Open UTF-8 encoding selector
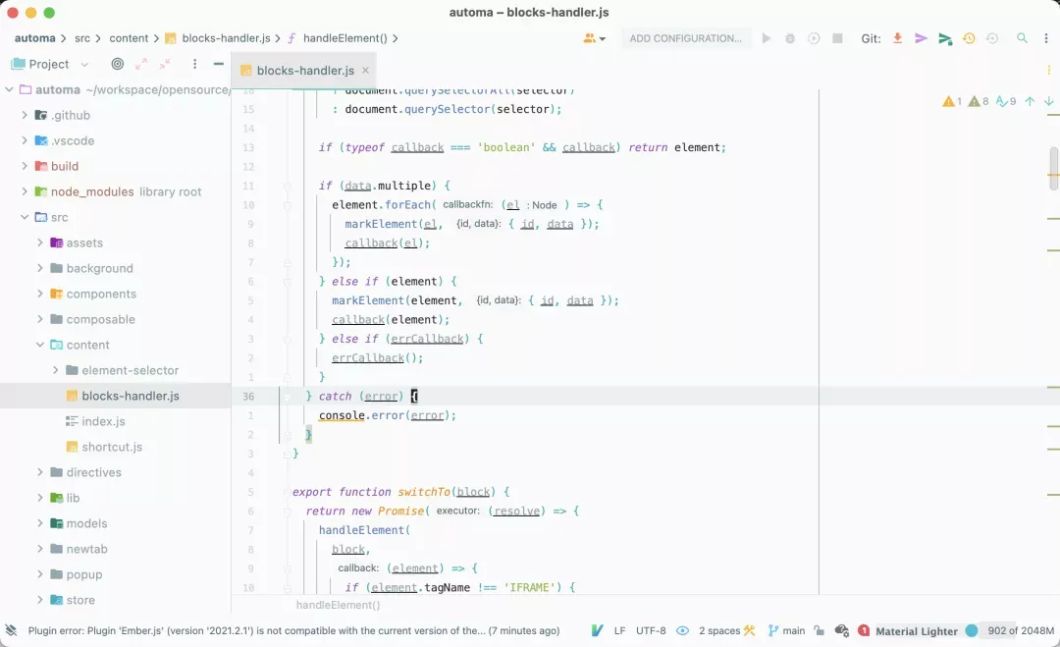1060x647 pixels. [x=651, y=630]
